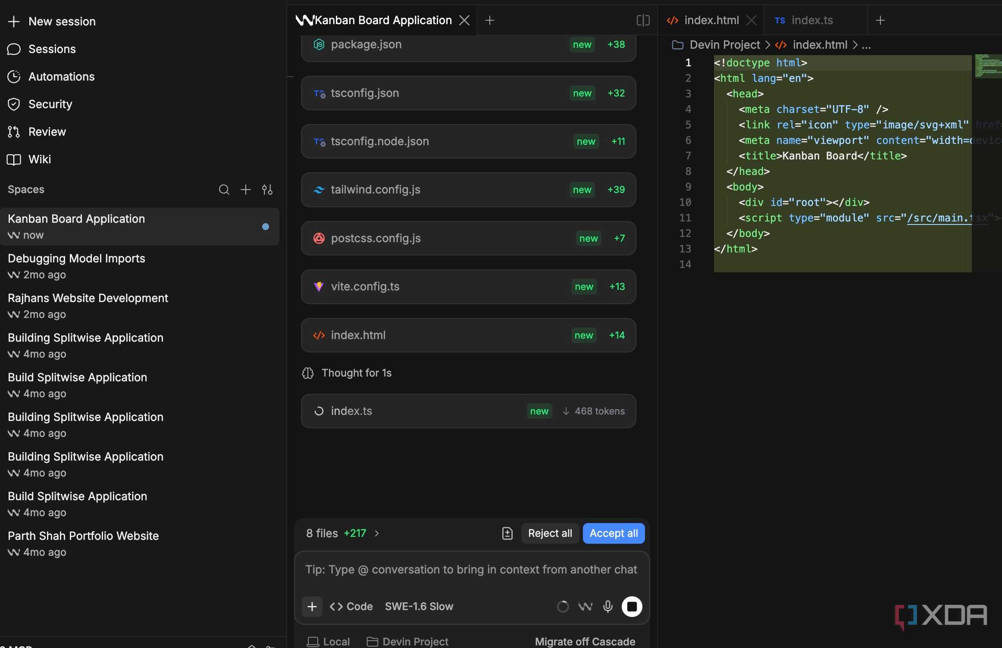Open Parth Shah Portfolio Website session
1002x648 pixels.
140,544
